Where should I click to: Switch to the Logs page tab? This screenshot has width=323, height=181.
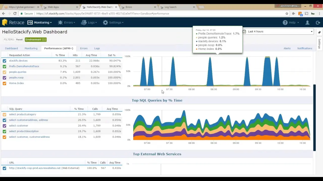coord(97,48)
